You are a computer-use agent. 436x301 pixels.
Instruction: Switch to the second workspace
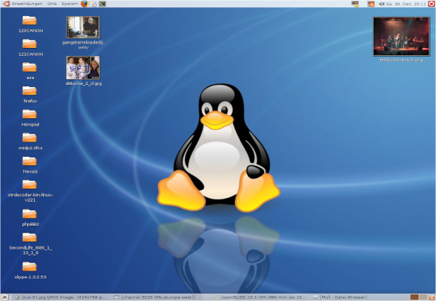click(x=423, y=297)
